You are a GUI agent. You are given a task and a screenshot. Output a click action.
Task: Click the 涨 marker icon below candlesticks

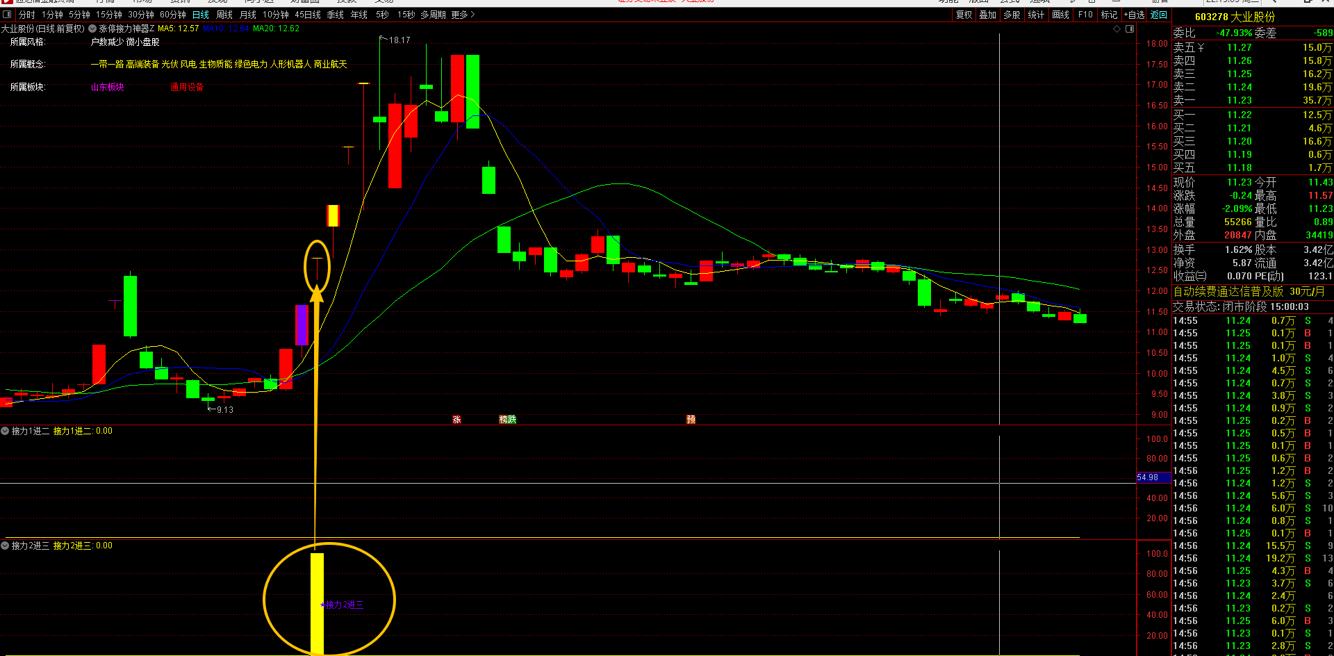tap(456, 420)
